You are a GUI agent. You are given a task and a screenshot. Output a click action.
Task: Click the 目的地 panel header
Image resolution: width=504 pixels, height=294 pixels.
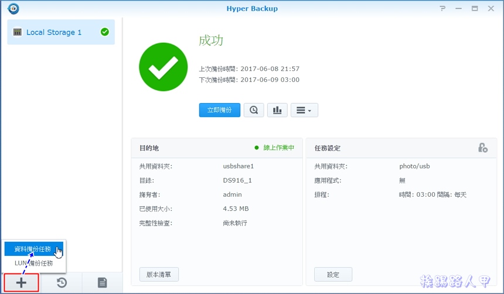coord(149,148)
